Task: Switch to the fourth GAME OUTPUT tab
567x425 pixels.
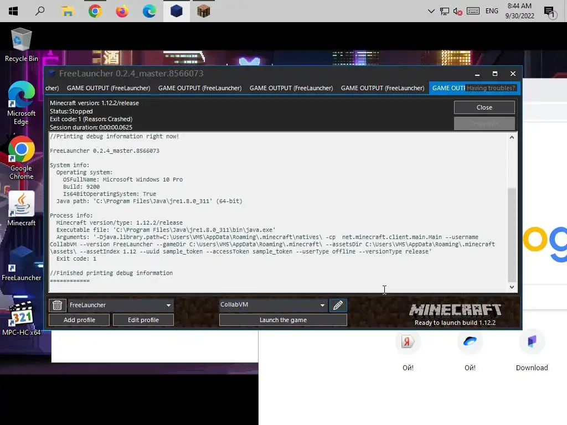Action: [x=383, y=88]
